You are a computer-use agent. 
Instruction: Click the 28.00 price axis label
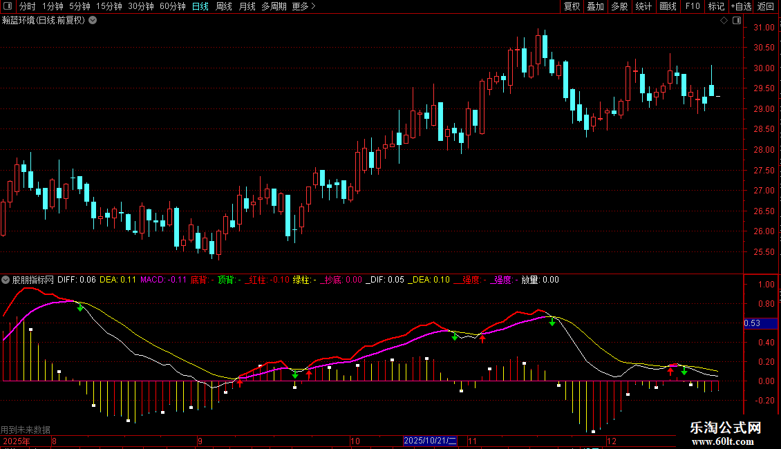764,150
